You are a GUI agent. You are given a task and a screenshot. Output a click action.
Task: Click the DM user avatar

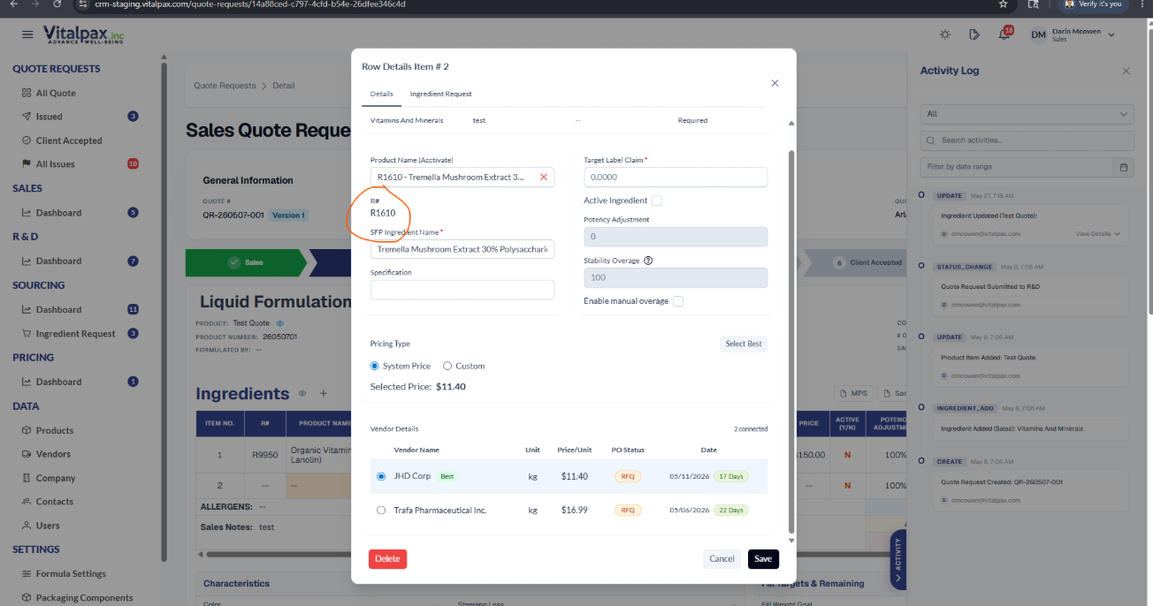(x=1039, y=34)
